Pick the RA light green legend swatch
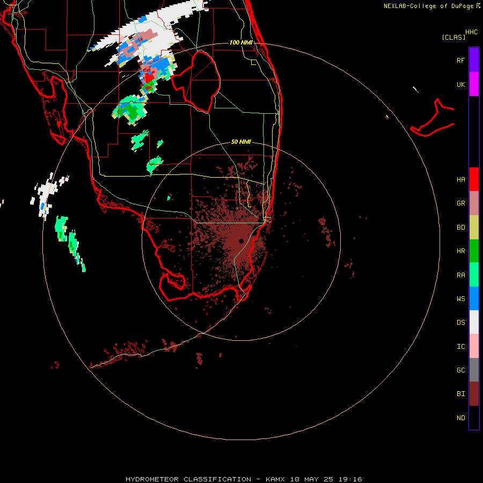 [x=474, y=275]
